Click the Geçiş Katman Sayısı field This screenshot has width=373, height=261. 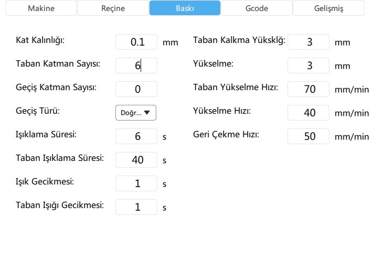pos(136,89)
